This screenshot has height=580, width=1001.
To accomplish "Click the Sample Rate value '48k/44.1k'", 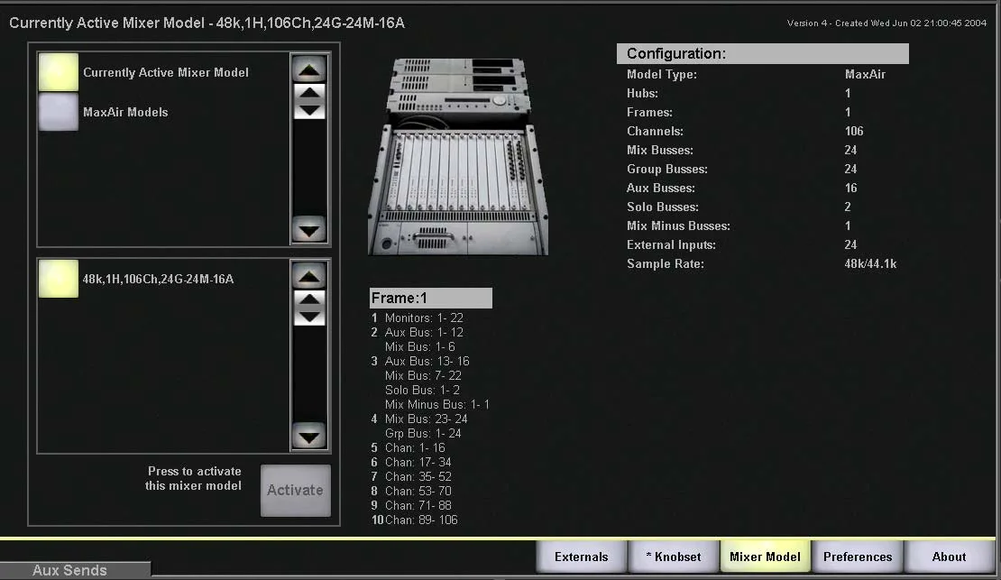I will click(x=870, y=263).
